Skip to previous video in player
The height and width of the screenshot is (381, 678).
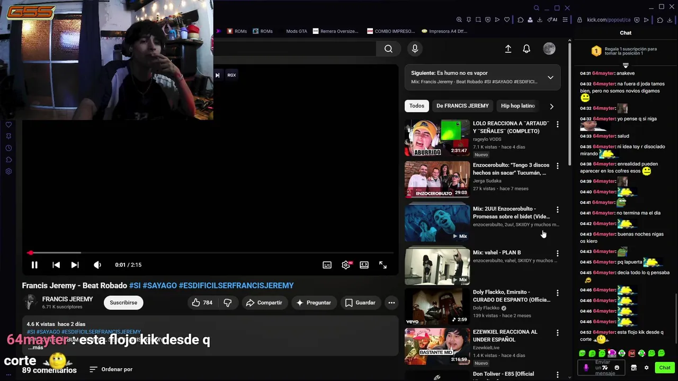(56, 265)
